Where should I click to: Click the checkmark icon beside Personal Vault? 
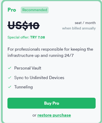(10, 68)
